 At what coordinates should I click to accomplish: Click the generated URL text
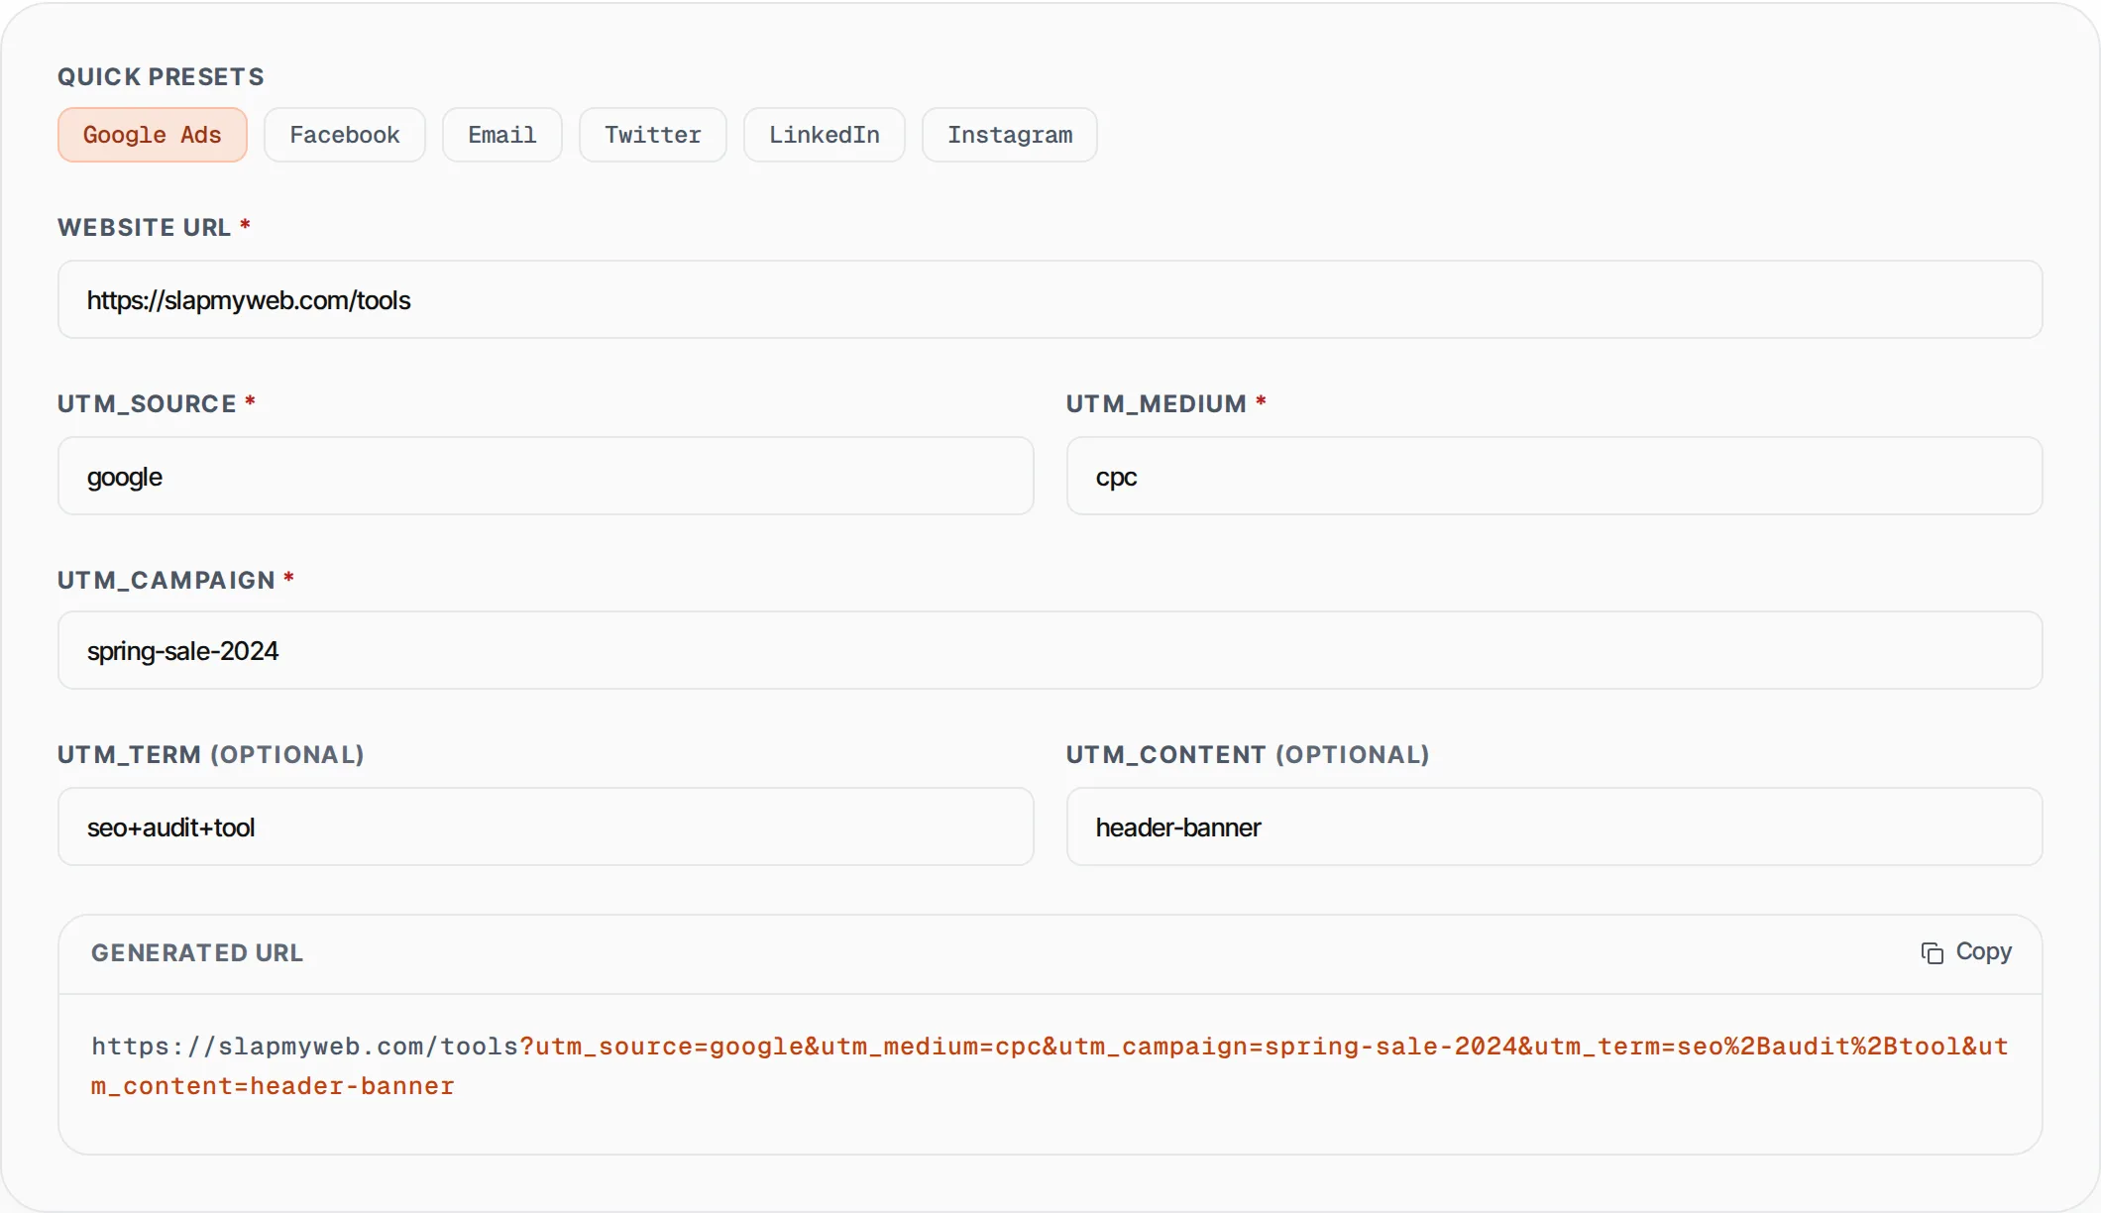[x=1050, y=1066]
